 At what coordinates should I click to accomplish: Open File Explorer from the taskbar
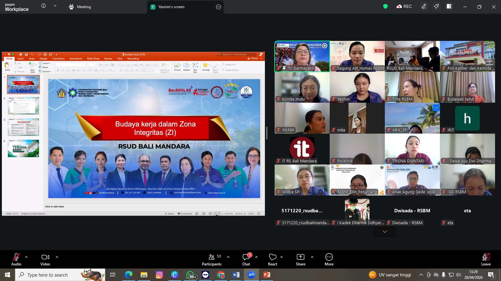[144, 275]
